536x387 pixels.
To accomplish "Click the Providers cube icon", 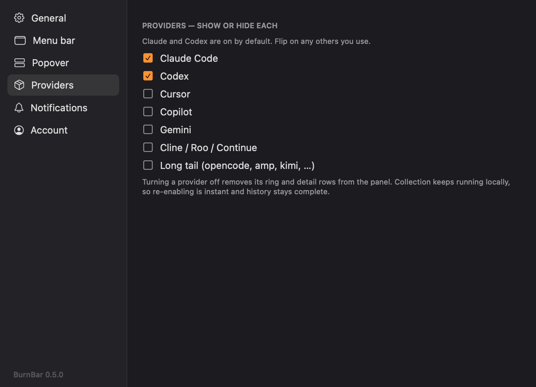I will [x=19, y=85].
